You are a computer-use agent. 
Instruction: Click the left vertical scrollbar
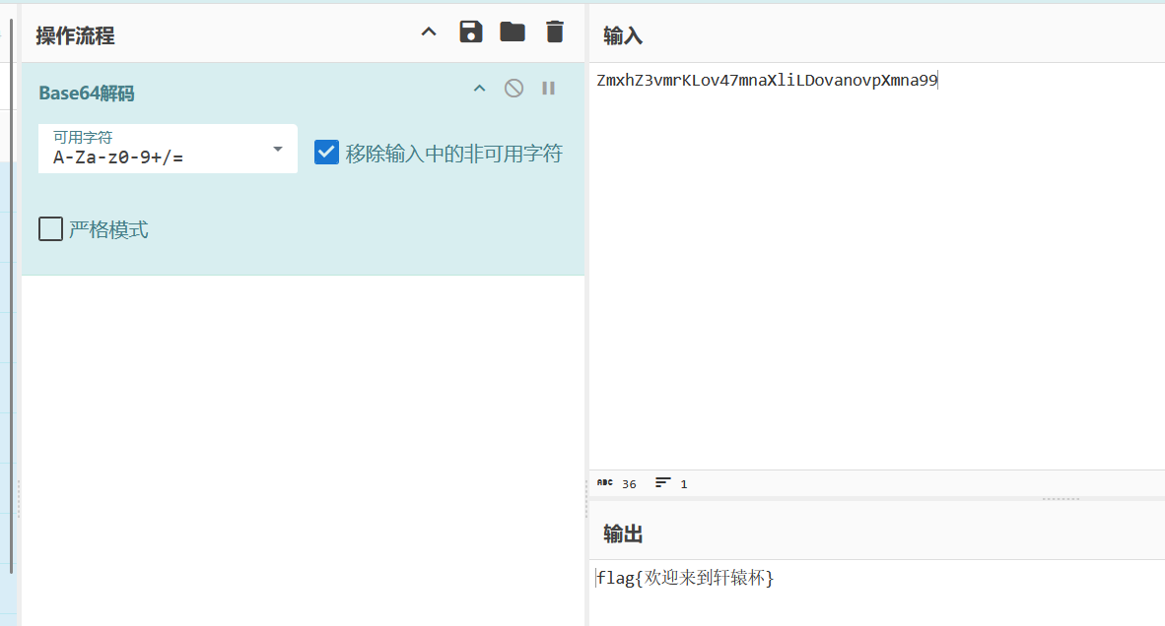(11, 295)
